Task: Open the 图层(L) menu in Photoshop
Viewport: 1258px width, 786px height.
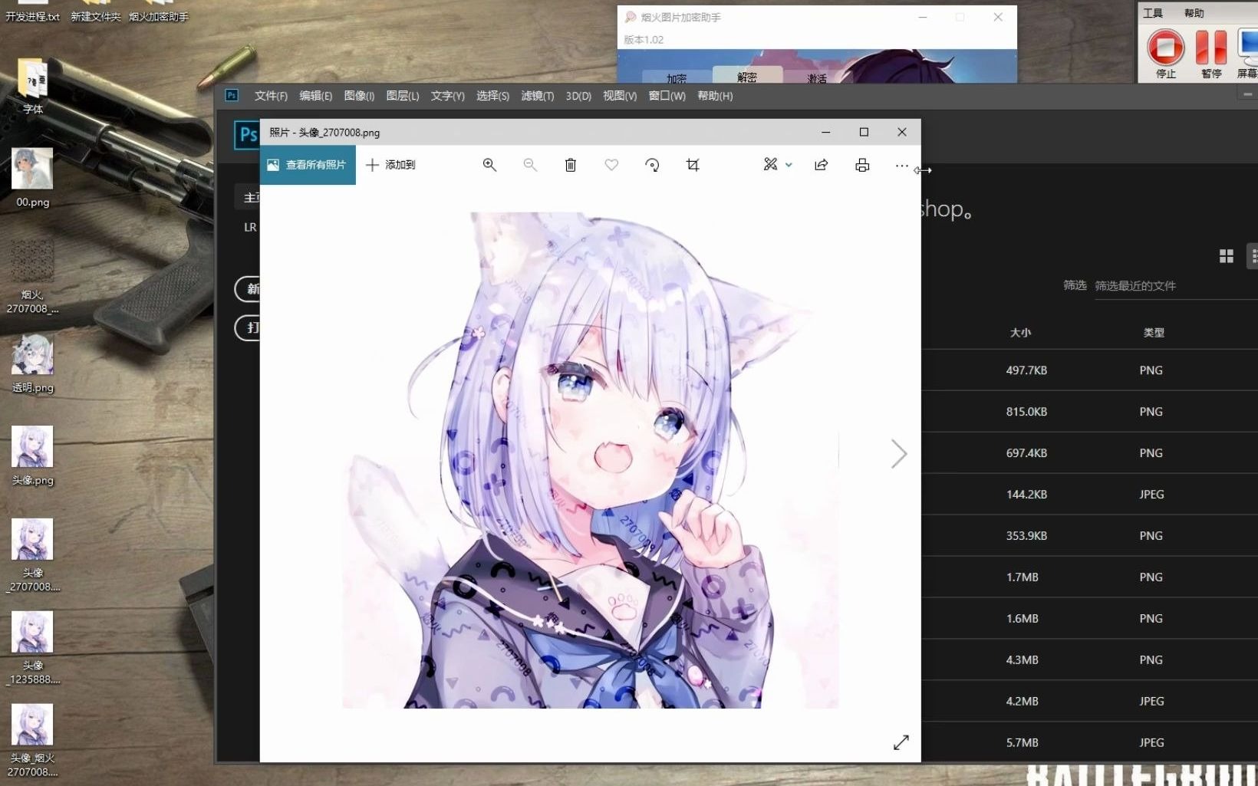Action: [403, 96]
